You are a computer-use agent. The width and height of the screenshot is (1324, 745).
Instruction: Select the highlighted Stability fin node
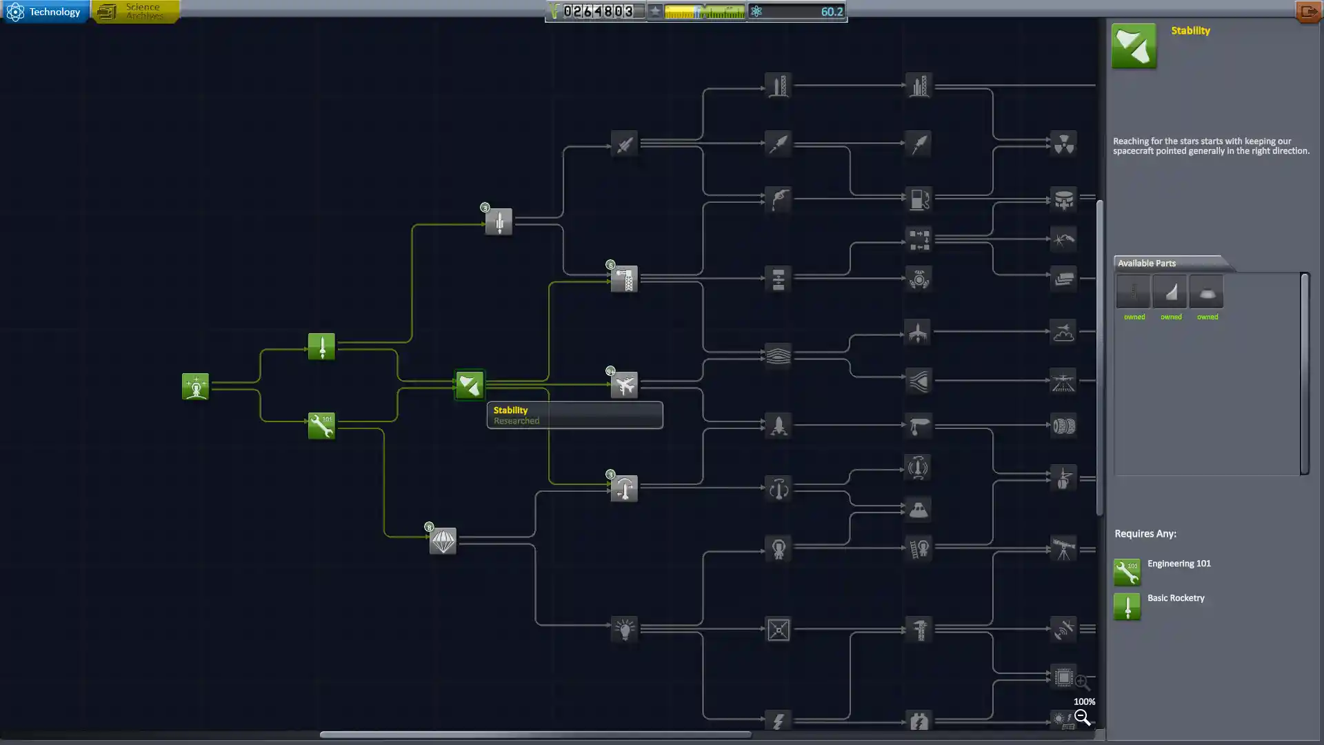coord(470,386)
